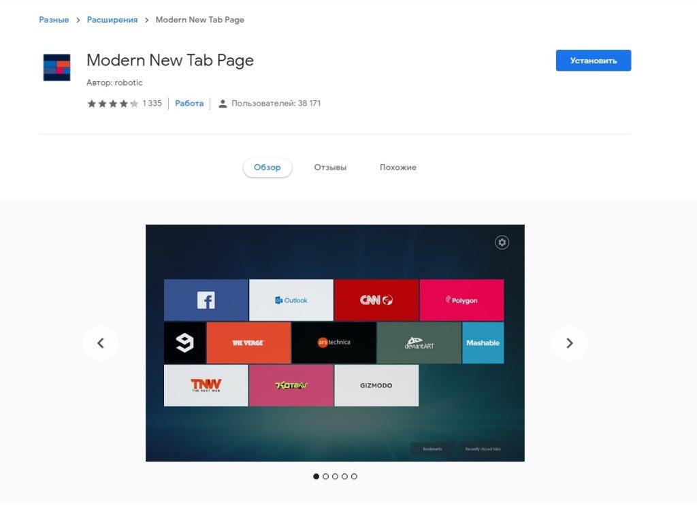
Task: Open the Разные breadcrumb link
Action: [54, 20]
